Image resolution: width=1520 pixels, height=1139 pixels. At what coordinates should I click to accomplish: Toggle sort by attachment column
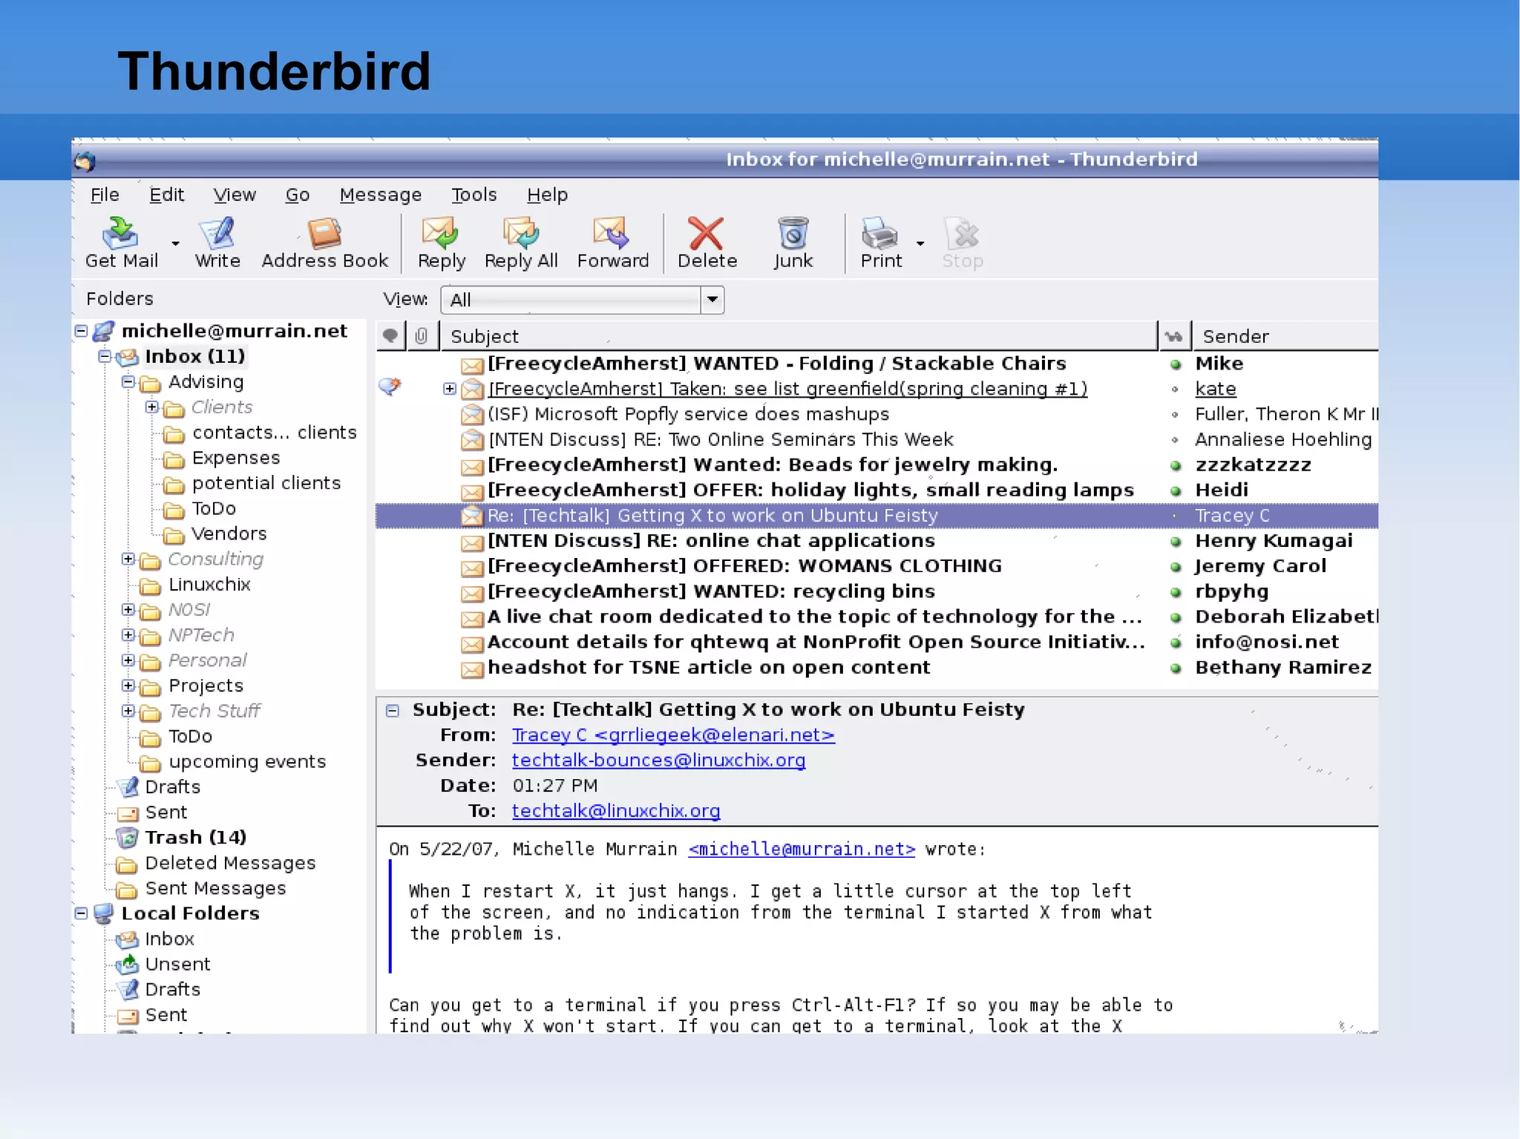point(422,336)
